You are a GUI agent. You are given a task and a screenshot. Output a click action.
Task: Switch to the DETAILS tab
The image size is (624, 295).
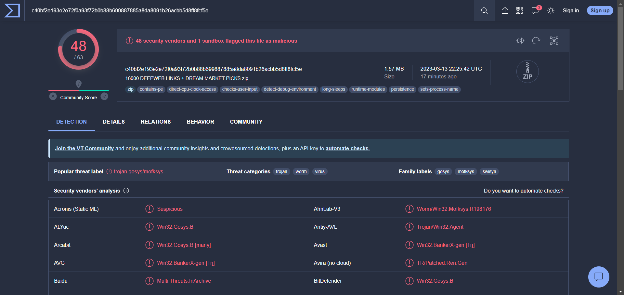pos(114,122)
